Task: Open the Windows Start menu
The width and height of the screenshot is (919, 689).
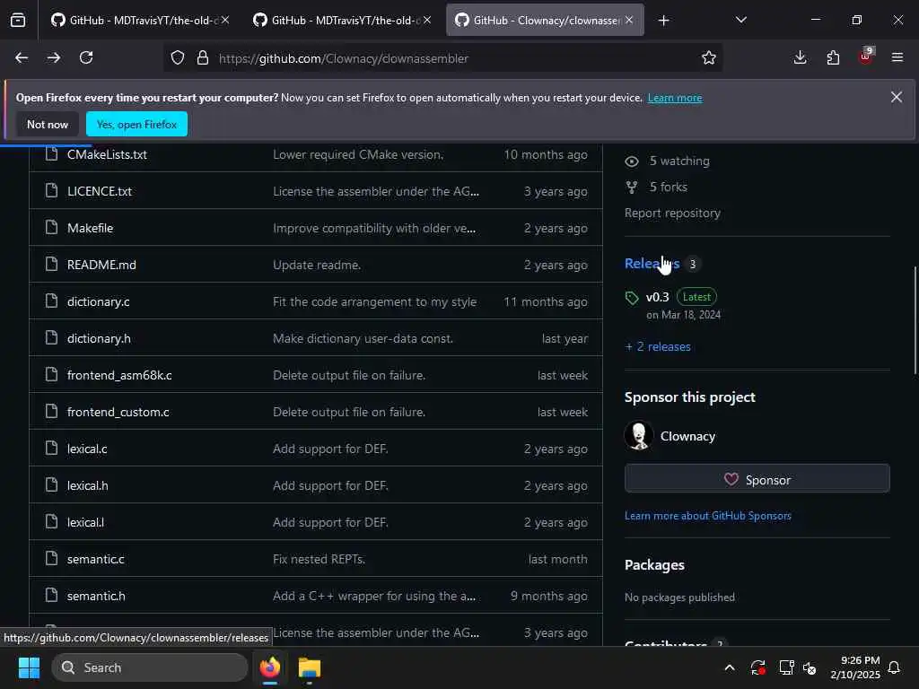Action: [29, 667]
